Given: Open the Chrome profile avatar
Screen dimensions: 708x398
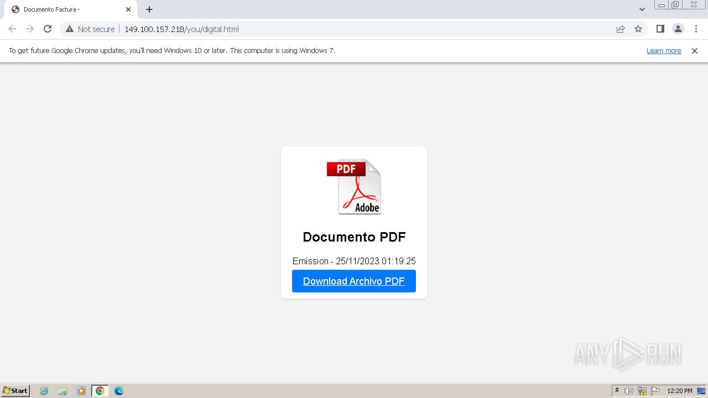Looking at the screenshot, I should [x=678, y=29].
